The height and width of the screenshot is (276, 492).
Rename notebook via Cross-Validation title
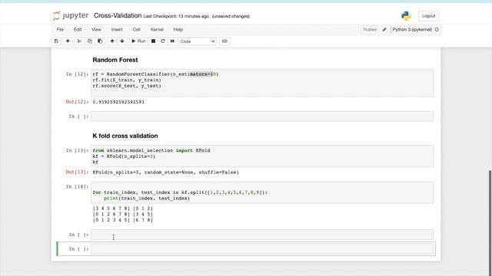coord(118,15)
